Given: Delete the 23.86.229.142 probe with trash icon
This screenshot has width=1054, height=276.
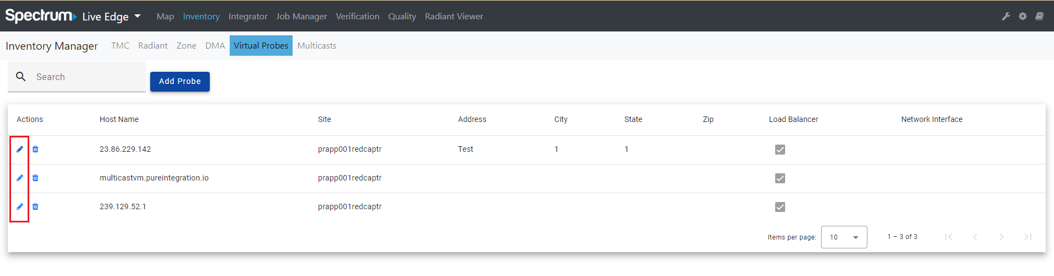Looking at the screenshot, I should pyautogui.click(x=35, y=149).
